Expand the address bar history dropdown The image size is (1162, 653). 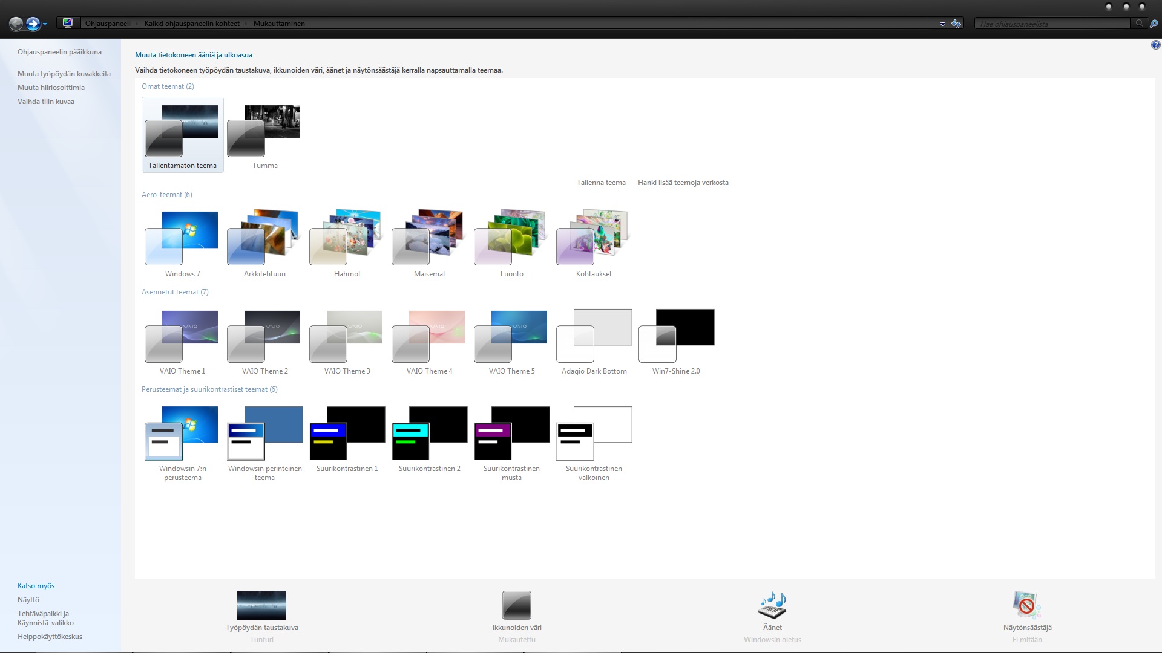942,24
